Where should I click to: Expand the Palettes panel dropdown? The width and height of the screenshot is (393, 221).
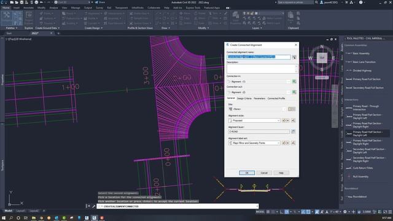click(x=12, y=28)
